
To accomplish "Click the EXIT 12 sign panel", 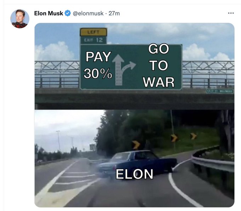I will coord(93,40).
